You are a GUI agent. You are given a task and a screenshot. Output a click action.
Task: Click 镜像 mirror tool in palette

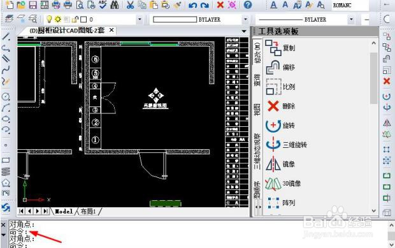(280, 164)
